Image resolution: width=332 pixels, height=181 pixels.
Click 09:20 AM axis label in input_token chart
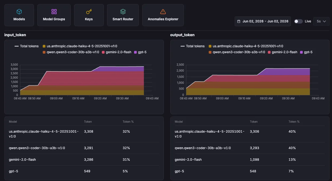100,98
